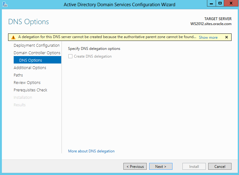
Task: Click the Next button
Action: pyautogui.click(x=161, y=166)
